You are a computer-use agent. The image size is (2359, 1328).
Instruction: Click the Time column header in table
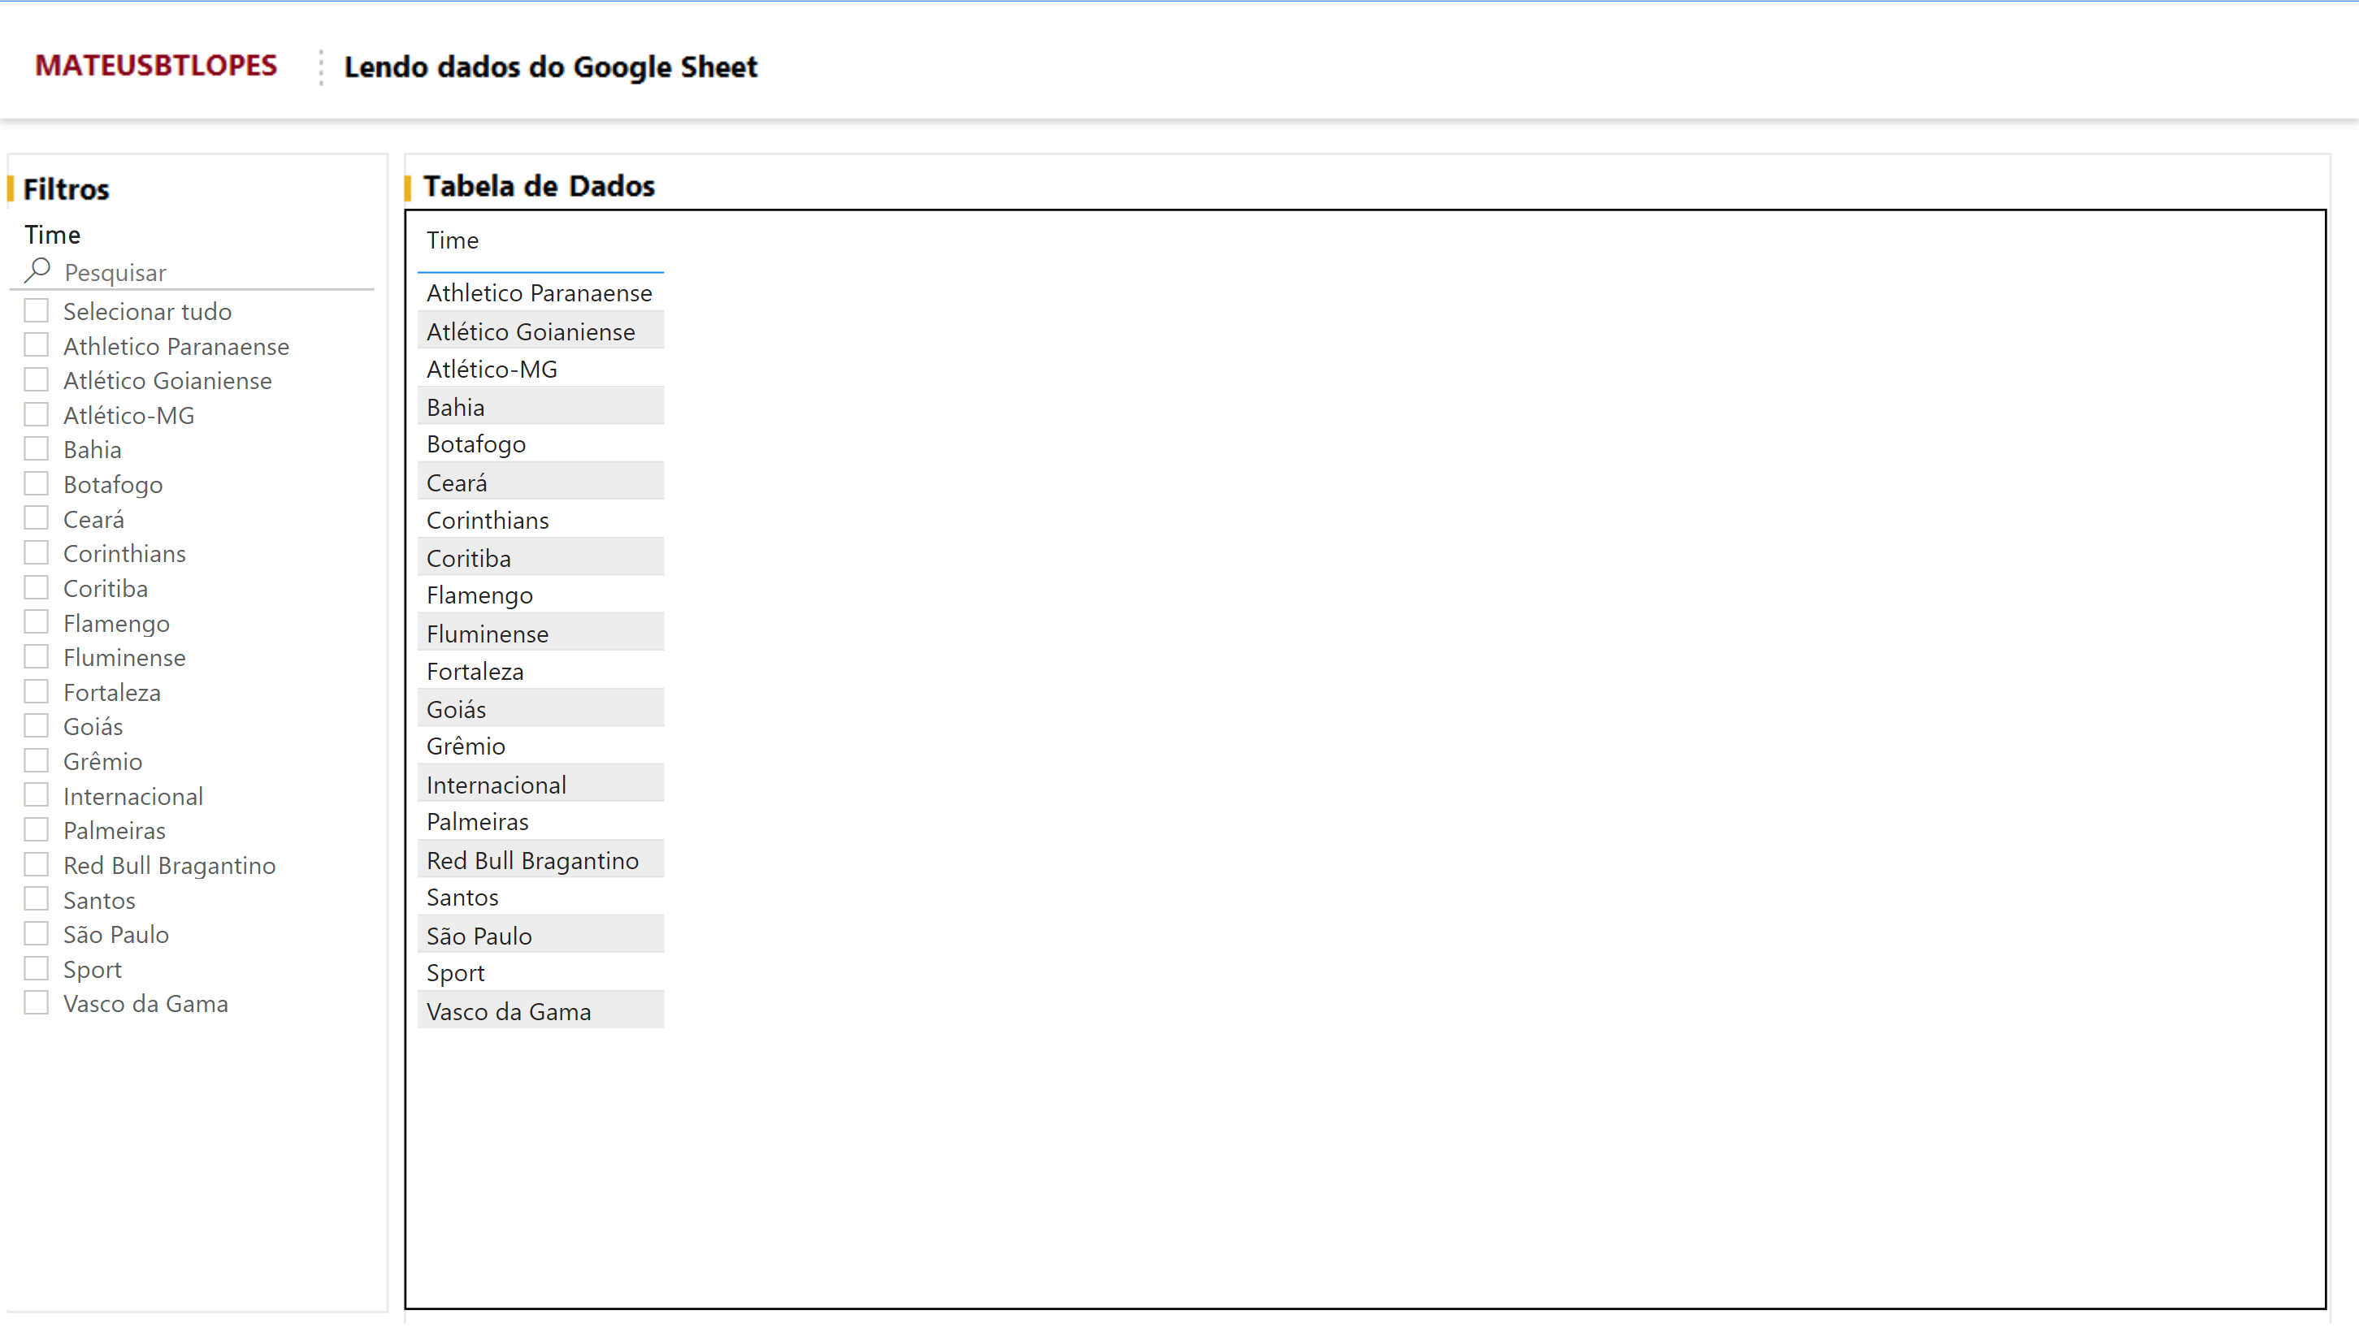pos(453,240)
